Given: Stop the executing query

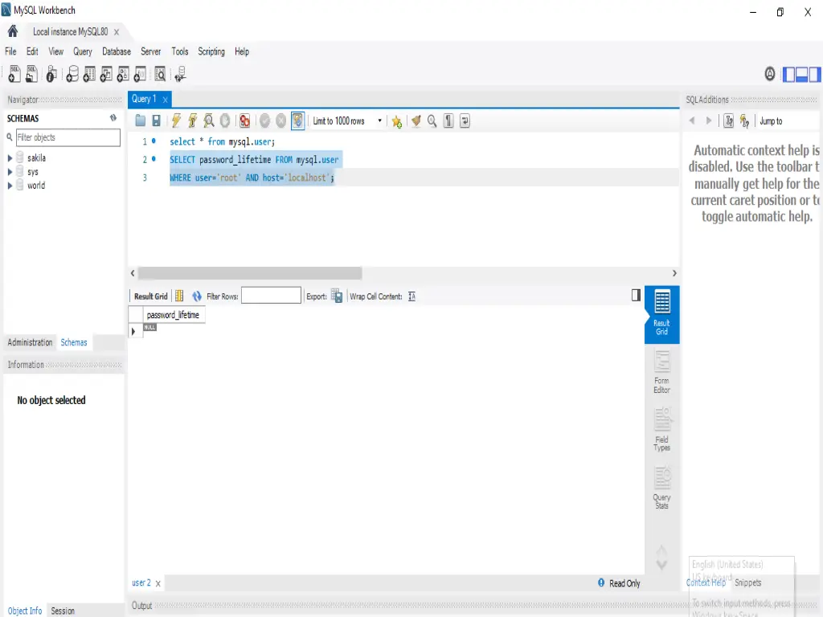Looking at the screenshot, I should tap(225, 121).
